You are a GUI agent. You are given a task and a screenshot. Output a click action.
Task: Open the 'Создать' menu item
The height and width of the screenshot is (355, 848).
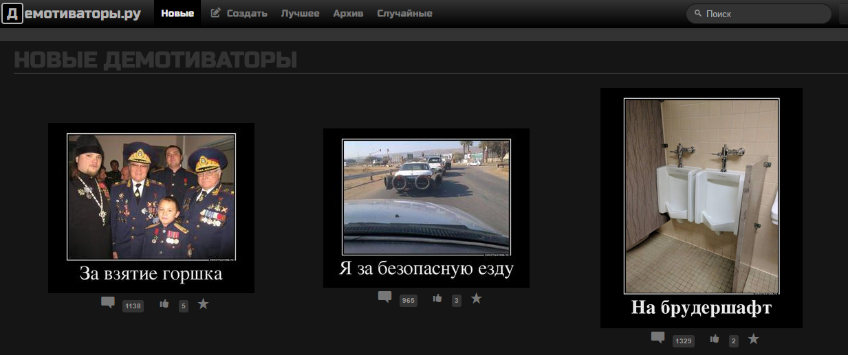239,13
